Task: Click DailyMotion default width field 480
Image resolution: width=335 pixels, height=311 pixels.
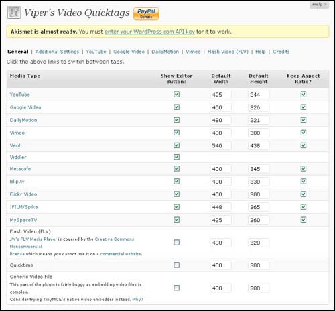Action: point(220,120)
